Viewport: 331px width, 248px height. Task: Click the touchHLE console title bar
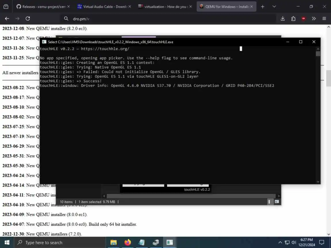160,42
